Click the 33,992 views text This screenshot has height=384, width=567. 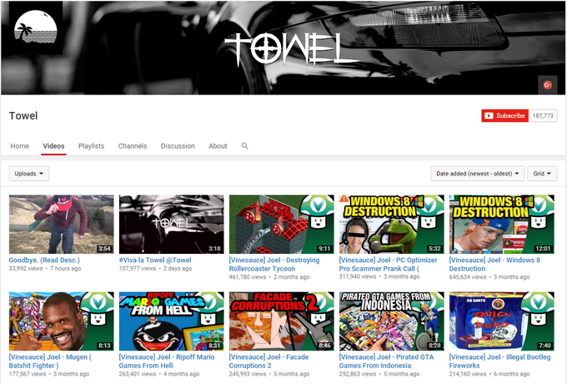point(26,269)
